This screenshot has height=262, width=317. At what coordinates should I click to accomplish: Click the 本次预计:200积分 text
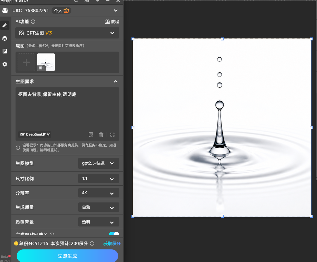pyautogui.click(x=69, y=244)
